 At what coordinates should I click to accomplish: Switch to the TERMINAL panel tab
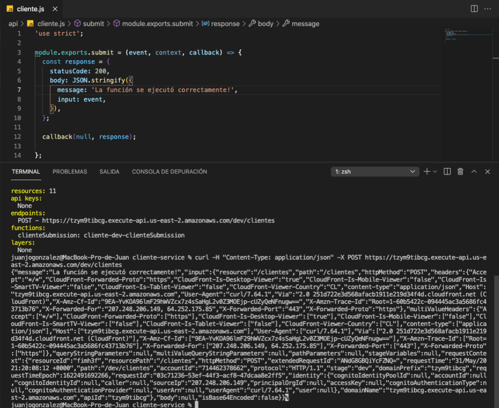point(26,172)
